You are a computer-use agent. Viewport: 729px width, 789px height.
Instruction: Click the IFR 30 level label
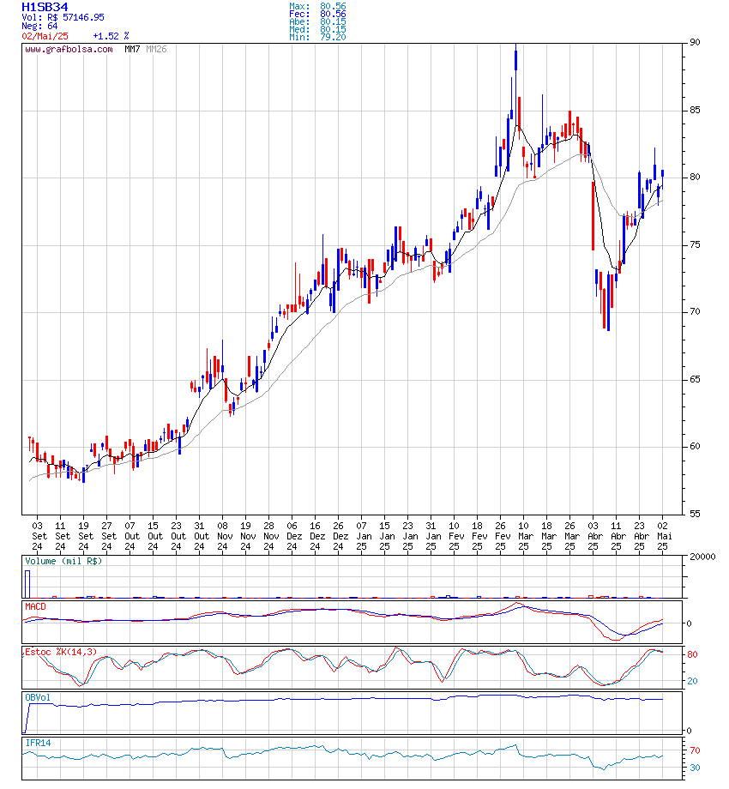point(695,768)
